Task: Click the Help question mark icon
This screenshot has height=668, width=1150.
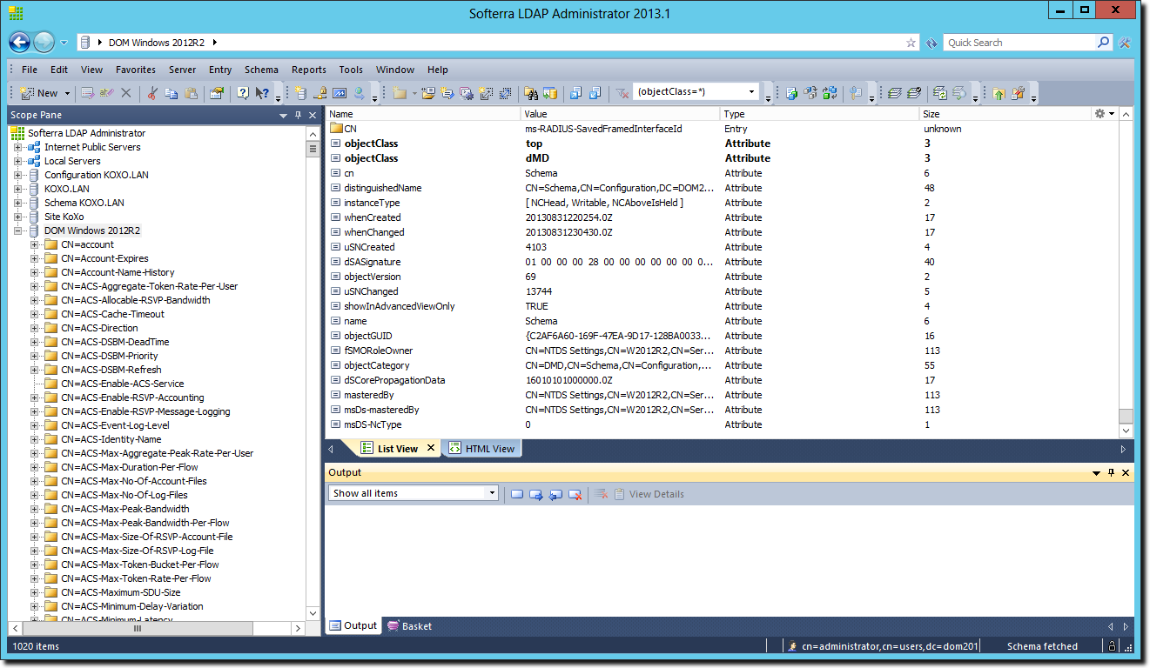Action: 243,93
